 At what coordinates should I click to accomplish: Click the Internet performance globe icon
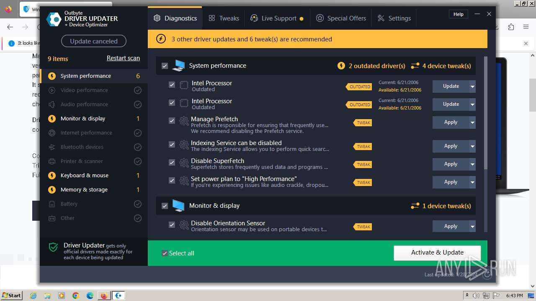pos(52,133)
